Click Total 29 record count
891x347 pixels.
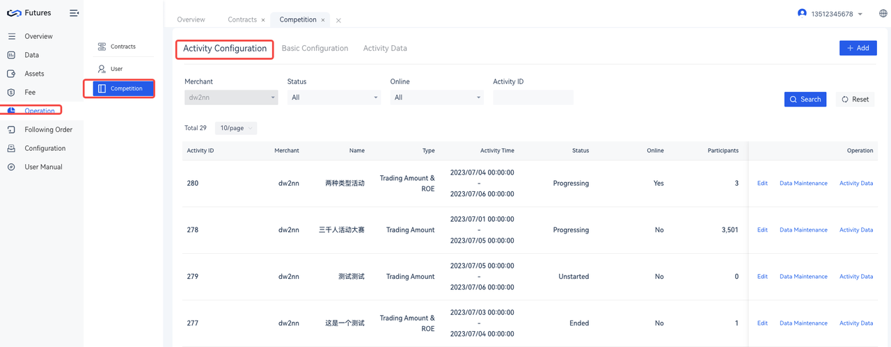[196, 128]
